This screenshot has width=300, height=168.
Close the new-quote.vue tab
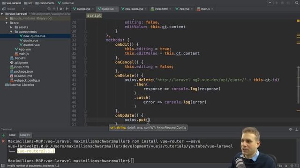(146, 9)
